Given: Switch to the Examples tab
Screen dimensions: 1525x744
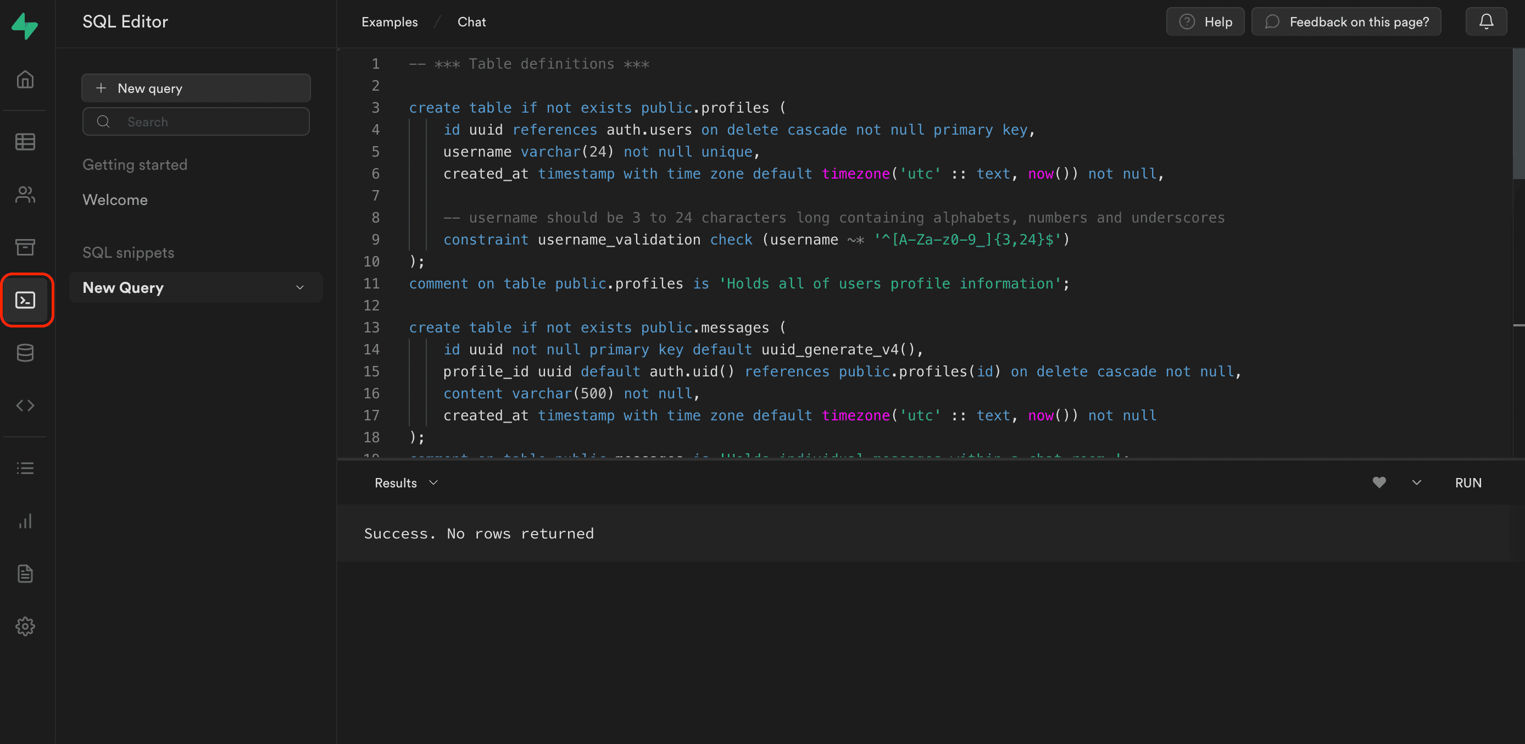Looking at the screenshot, I should [389, 21].
